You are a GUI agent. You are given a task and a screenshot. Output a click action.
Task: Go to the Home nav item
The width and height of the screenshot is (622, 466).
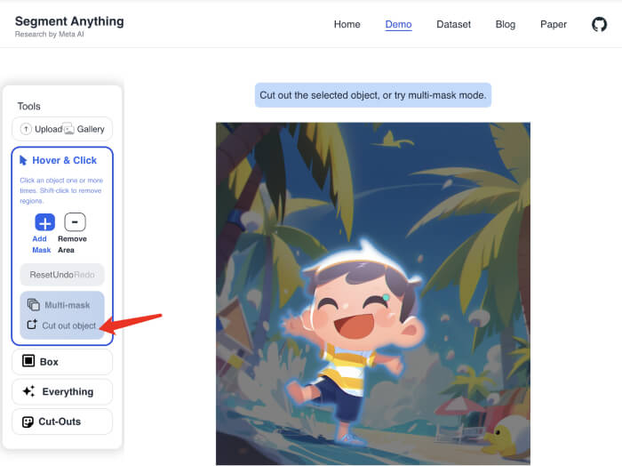point(347,24)
